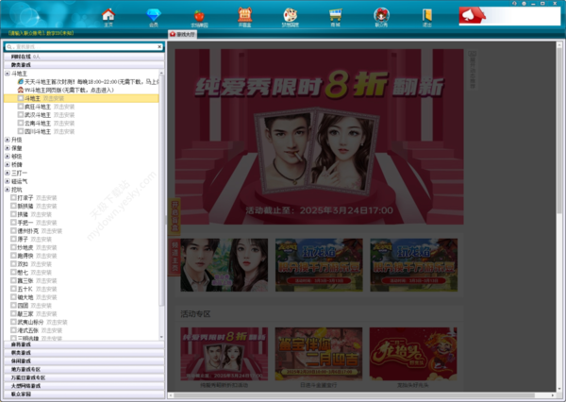
Task: Tick the checkbox beside 斗地主 双击安装
Action: click(x=21, y=98)
